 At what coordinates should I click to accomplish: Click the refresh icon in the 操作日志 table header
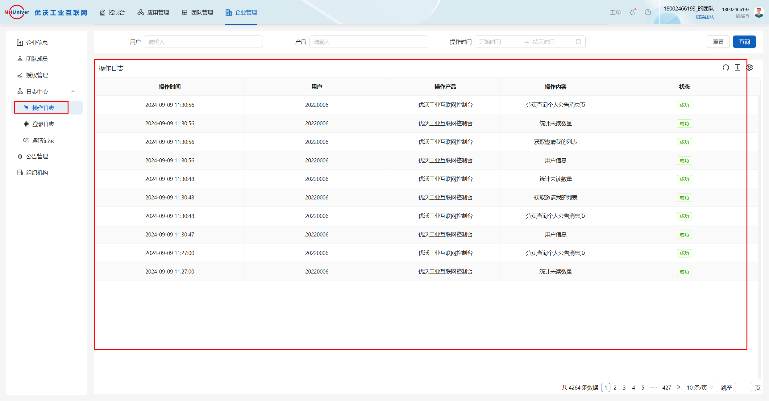(726, 68)
